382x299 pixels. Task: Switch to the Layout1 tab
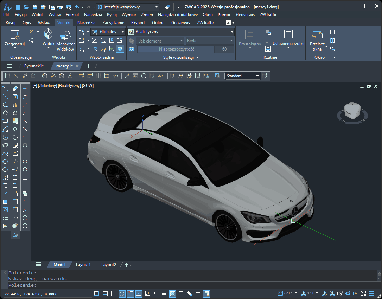click(x=83, y=265)
